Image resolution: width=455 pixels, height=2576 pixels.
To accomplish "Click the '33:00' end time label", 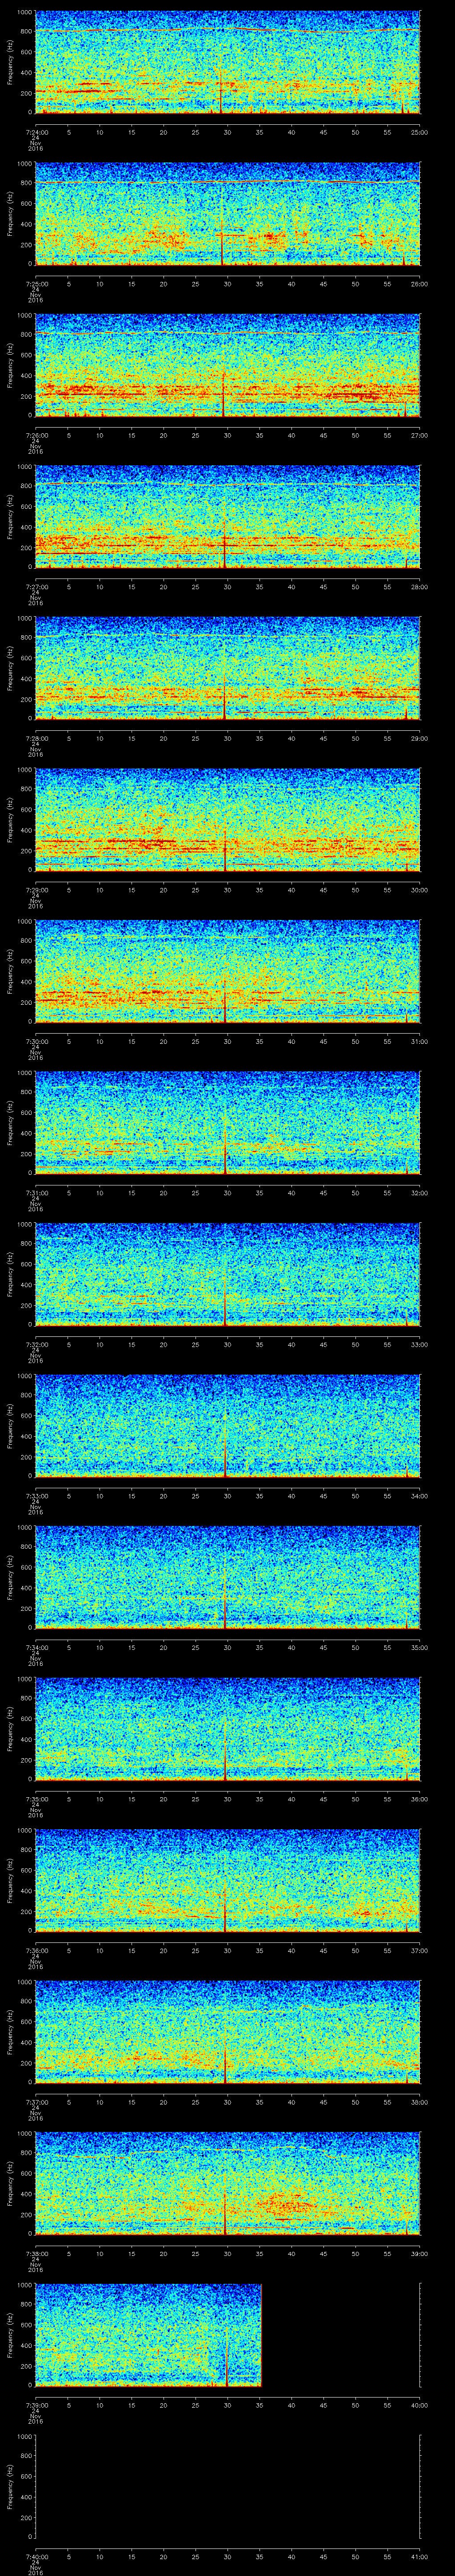I will [419, 1344].
